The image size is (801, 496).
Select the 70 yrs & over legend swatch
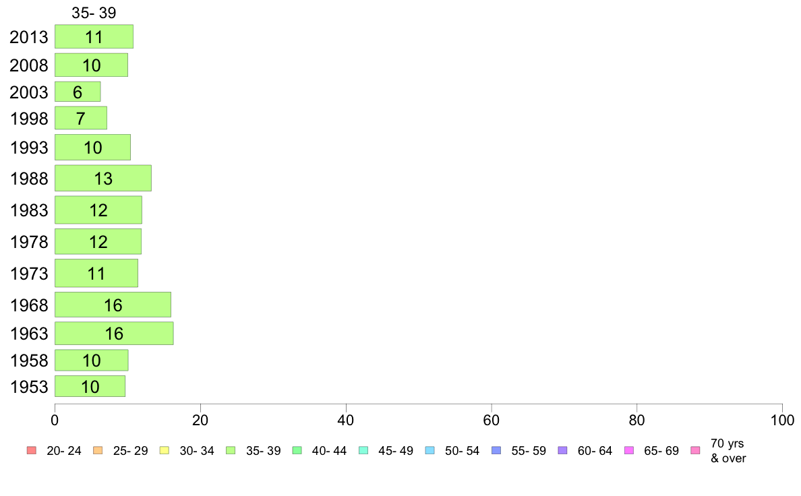click(x=696, y=451)
